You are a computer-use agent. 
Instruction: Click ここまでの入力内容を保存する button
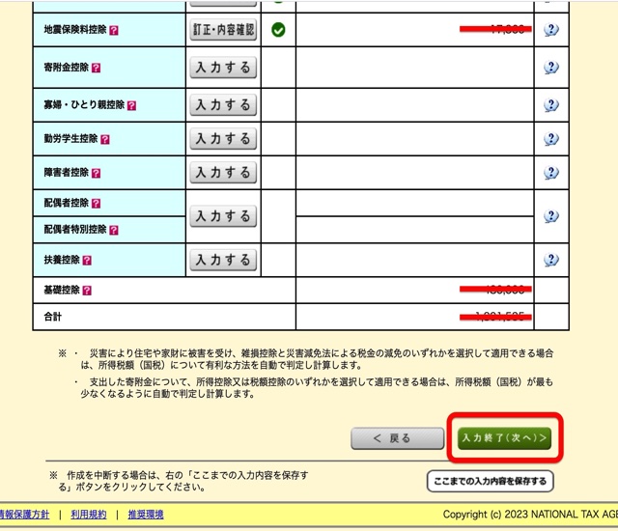(490, 481)
